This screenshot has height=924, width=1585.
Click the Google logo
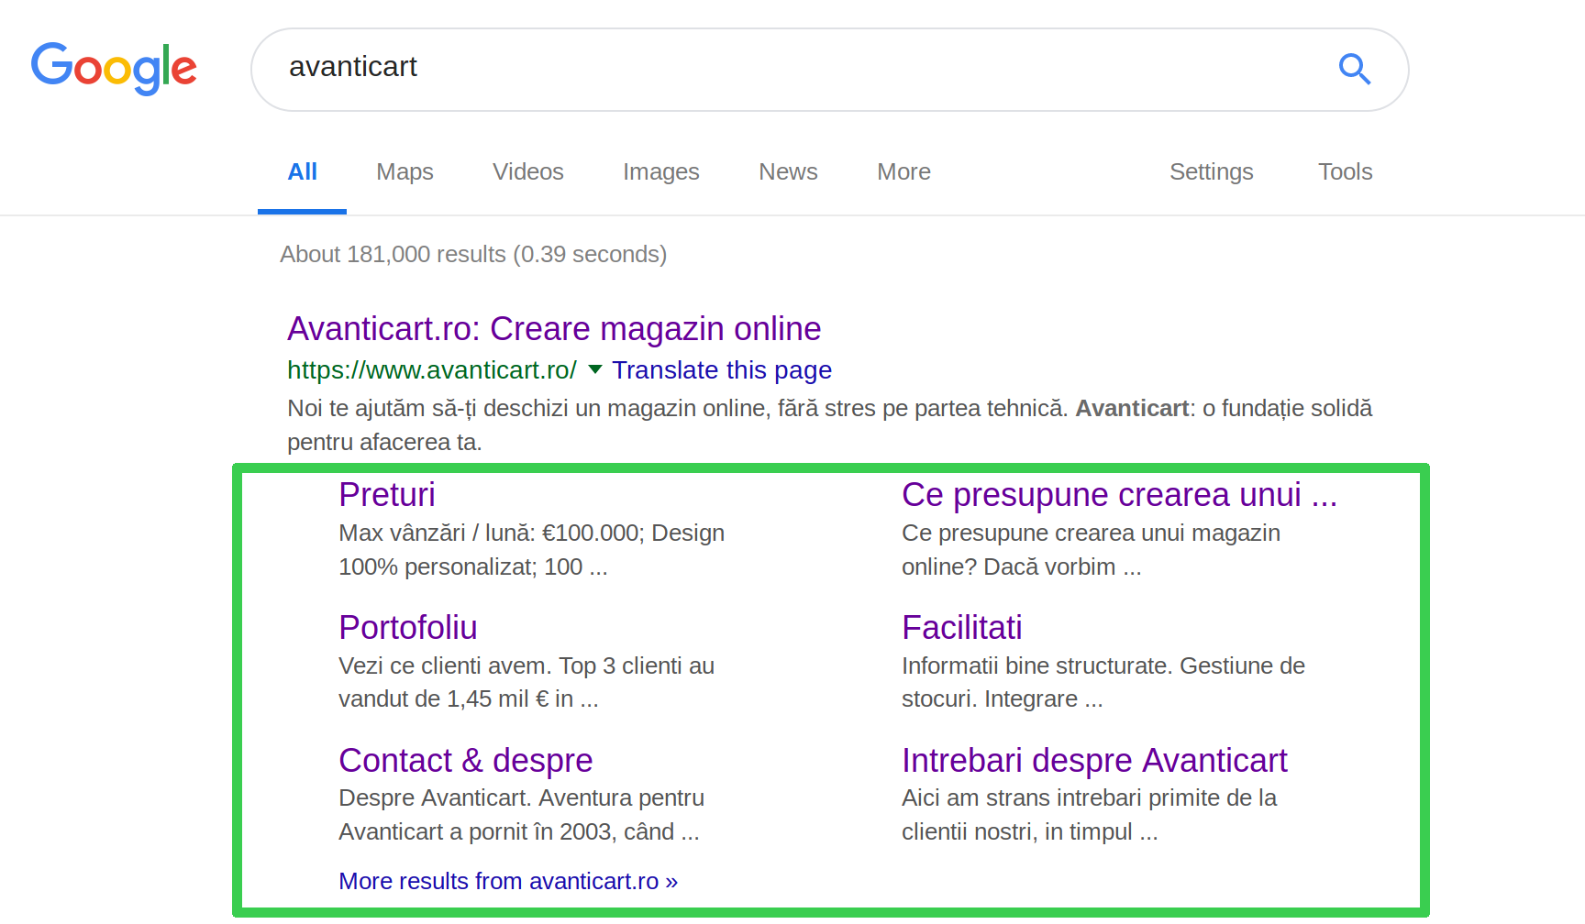click(x=114, y=68)
